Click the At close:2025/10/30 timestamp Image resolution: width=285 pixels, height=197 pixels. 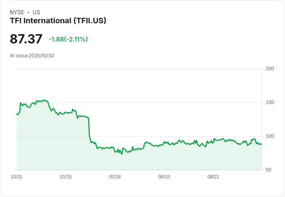pyautogui.click(x=32, y=56)
